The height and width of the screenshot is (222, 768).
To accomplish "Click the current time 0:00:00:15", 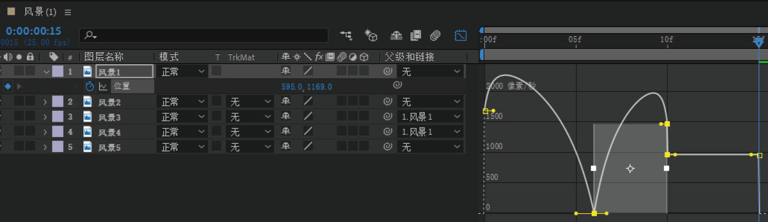I will pyautogui.click(x=34, y=31).
